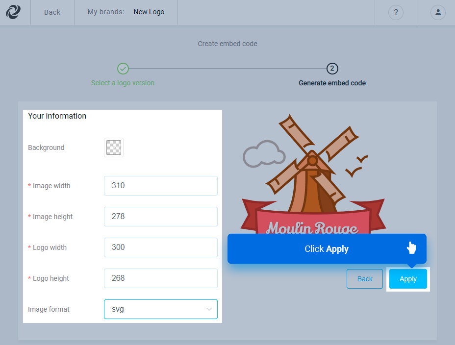The image size is (455, 345).
Task: Open the user account profile icon
Action: 438,12
